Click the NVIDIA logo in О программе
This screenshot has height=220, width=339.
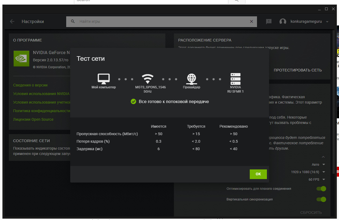pos(21,58)
